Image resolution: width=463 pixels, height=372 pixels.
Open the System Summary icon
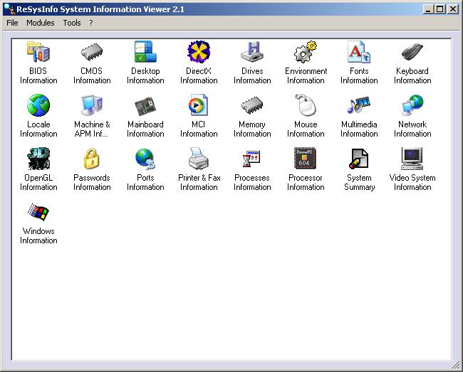(x=358, y=159)
